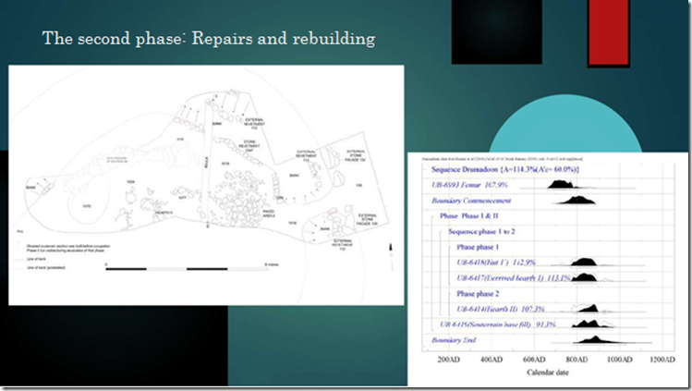The width and height of the screenshot is (692, 391).
Task: Select the radiocarbon calibration chart image
Action: [548, 269]
